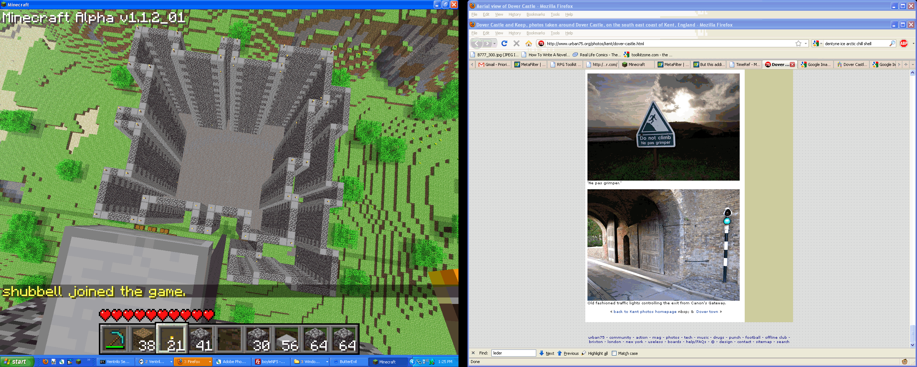The width and height of the screenshot is (917, 367).
Task: Click the urban75 site favicon in address bar
Action: pyautogui.click(x=541, y=43)
